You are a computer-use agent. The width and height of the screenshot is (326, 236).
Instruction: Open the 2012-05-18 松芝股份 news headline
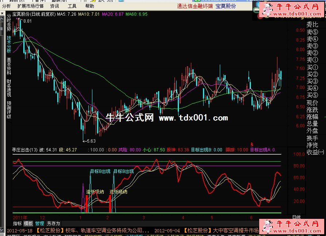pos(78,231)
